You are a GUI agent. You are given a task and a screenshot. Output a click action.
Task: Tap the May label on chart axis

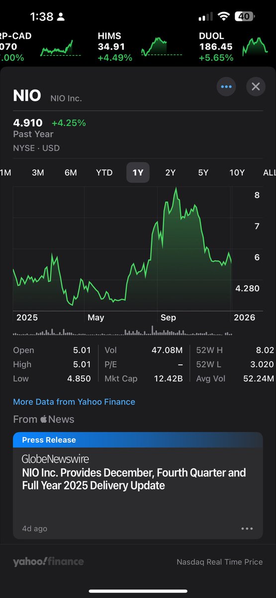click(96, 317)
